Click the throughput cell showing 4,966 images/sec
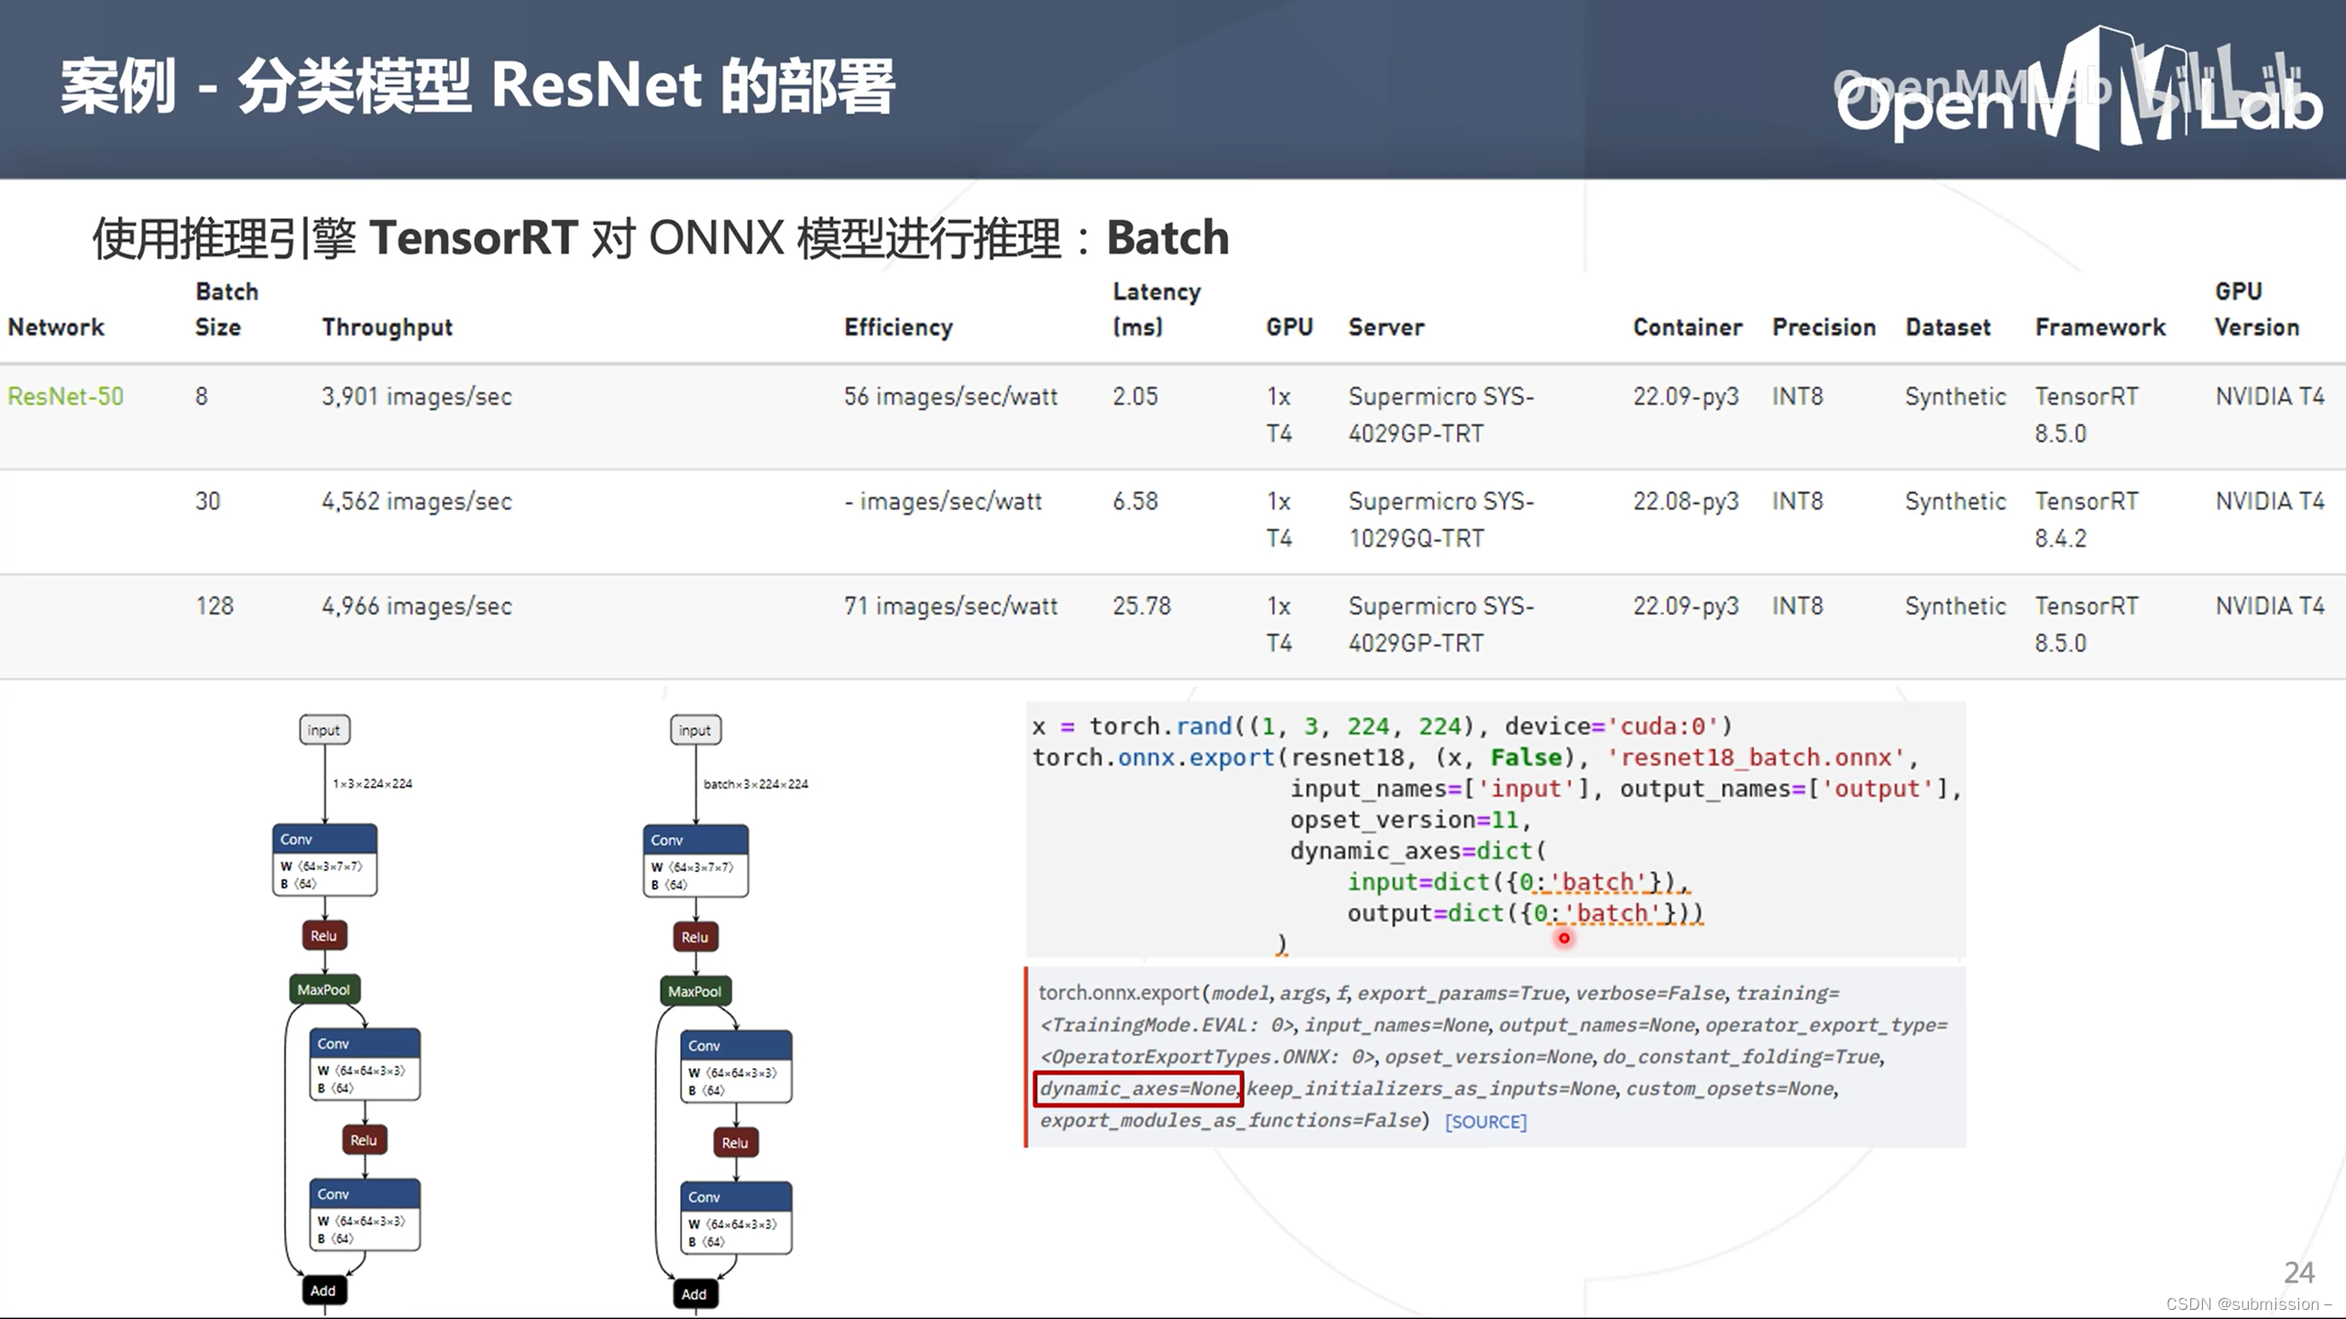This screenshot has height=1319, width=2346. click(414, 605)
